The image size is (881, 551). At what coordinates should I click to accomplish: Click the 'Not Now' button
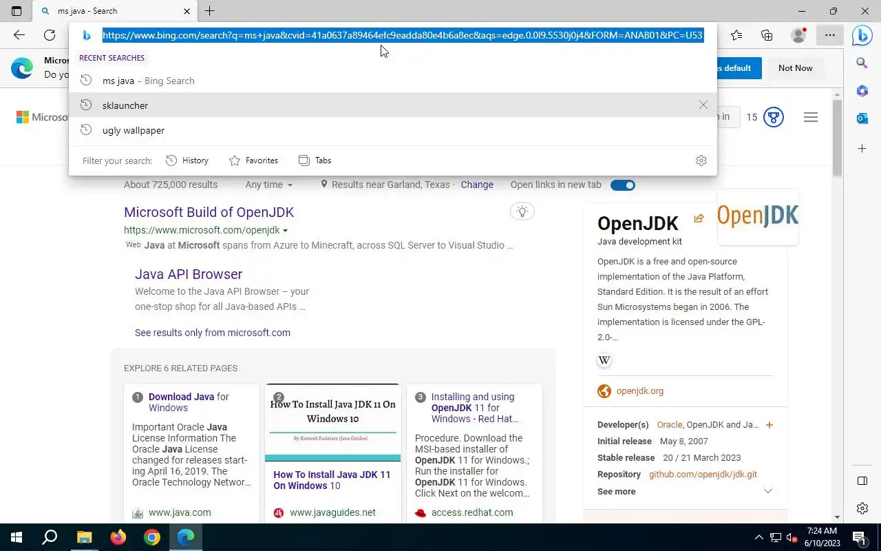tap(795, 68)
